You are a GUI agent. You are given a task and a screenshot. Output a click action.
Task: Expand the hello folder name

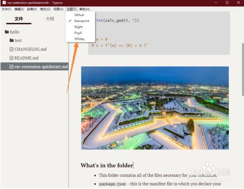(15, 32)
